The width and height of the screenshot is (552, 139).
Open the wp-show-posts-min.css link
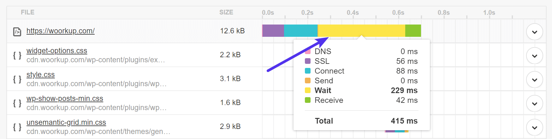65,98
